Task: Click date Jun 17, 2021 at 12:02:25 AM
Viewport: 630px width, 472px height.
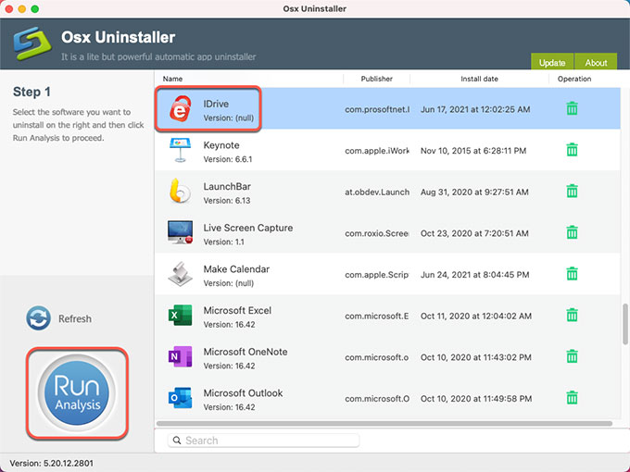Action: [475, 109]
